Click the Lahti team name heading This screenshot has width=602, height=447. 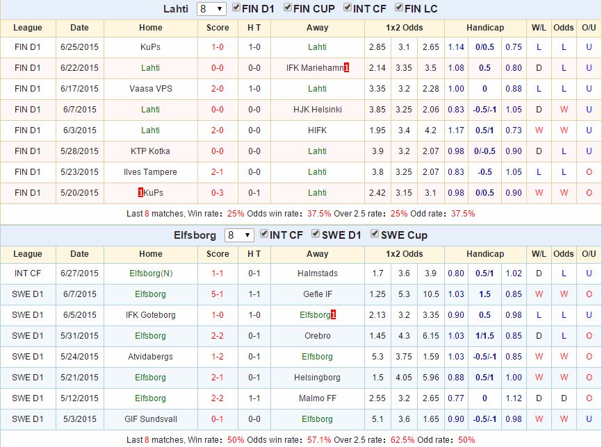coord(175,9)
